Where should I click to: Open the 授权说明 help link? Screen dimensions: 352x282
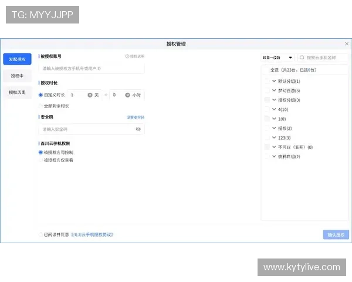tap(135, 56)
